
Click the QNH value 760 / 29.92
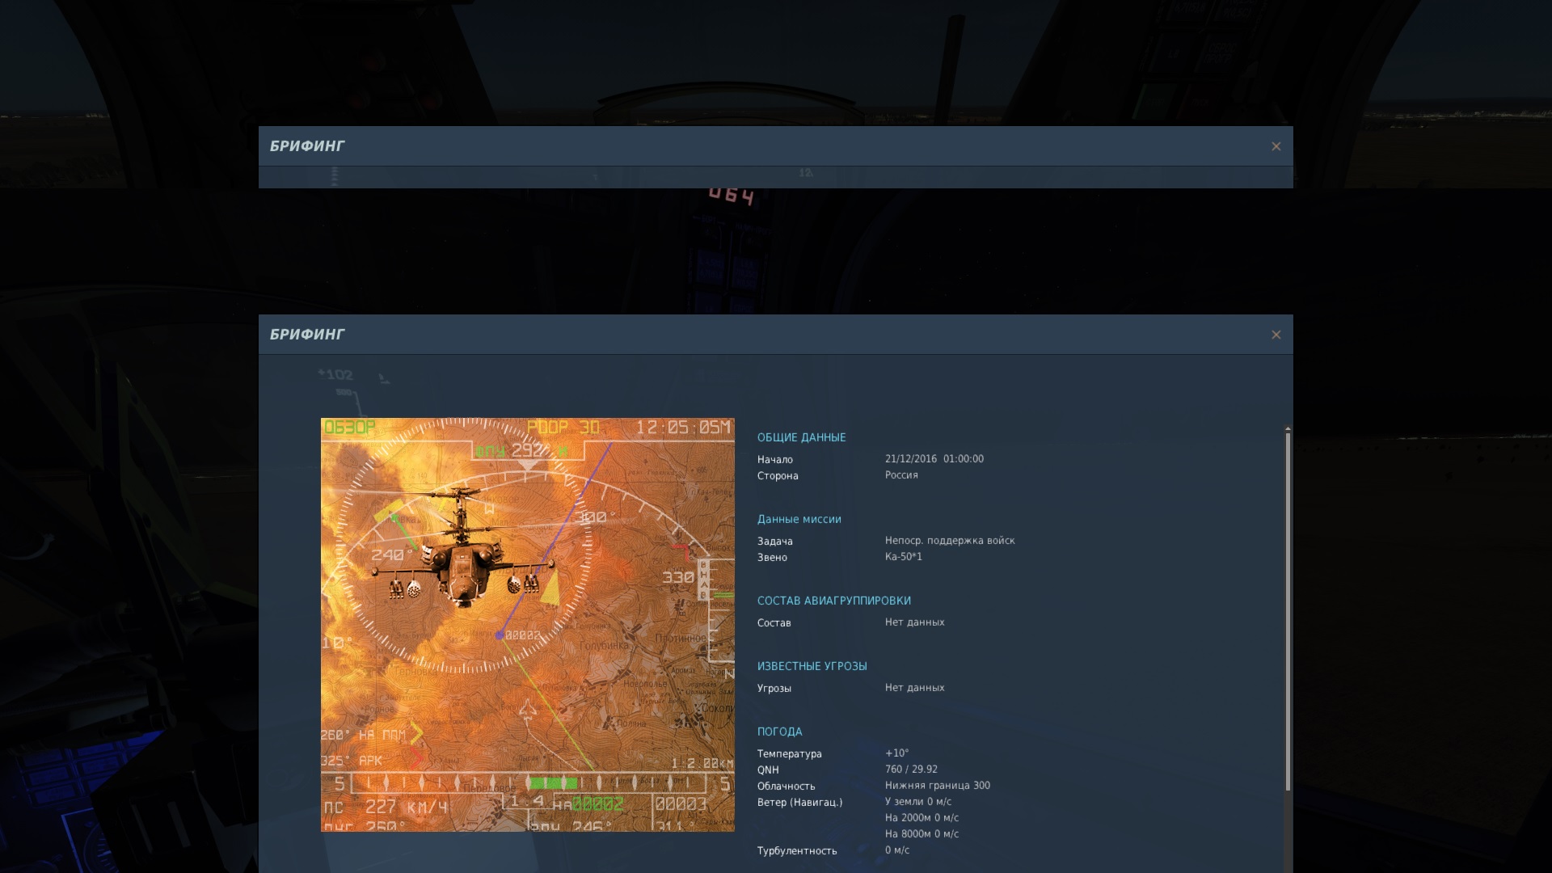click(911, 770)
